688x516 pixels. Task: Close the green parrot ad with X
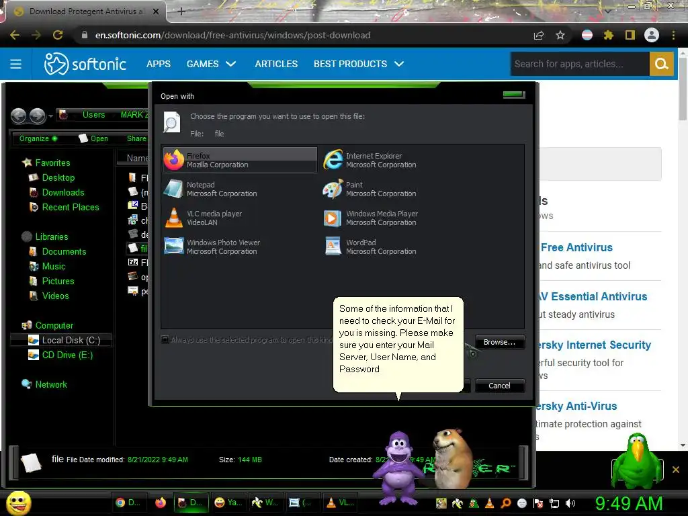(x=676, y=470)
